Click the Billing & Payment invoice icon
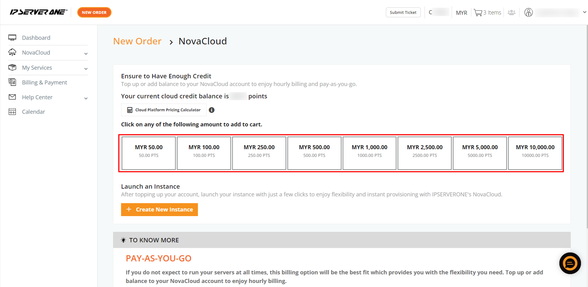Image resolution: width=588 pixels, height=287 pixels. click(12, 82)
